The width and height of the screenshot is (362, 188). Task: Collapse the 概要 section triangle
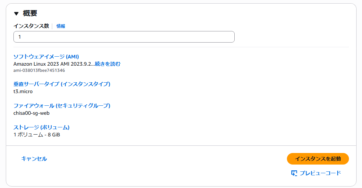point(16,14)
